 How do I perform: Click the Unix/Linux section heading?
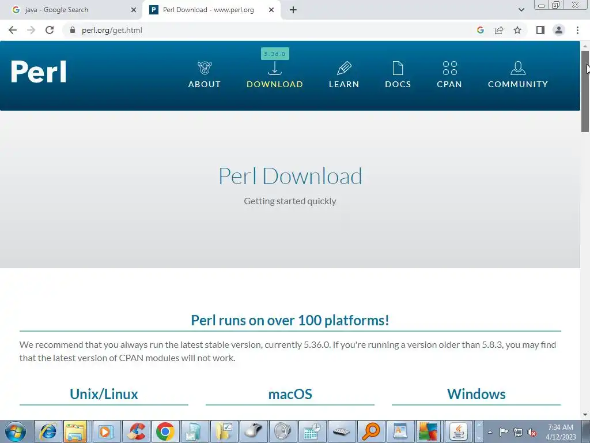(x=104, y=394)
